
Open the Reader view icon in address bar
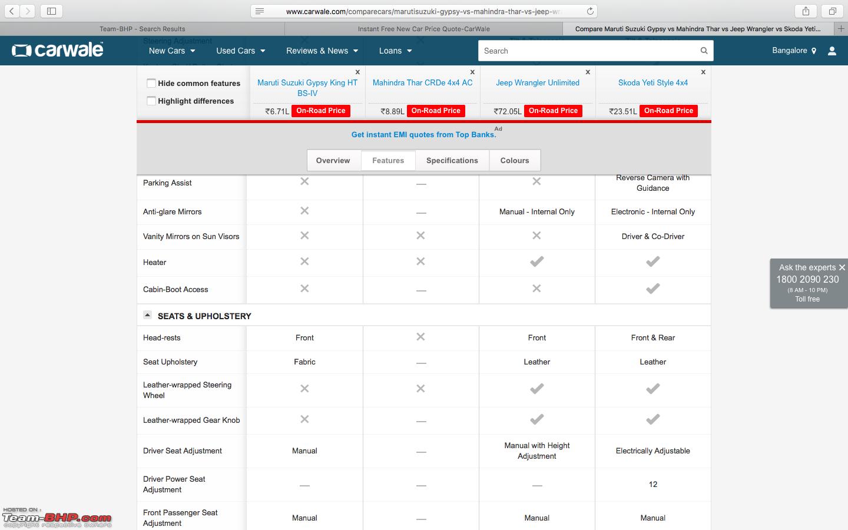tap(260, 11)
